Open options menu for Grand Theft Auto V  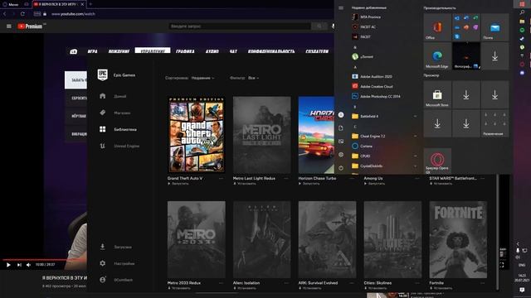222,179
